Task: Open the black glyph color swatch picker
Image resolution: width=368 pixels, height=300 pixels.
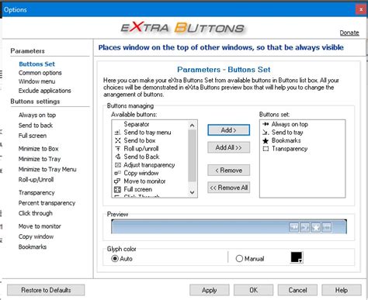Action: 297,257
